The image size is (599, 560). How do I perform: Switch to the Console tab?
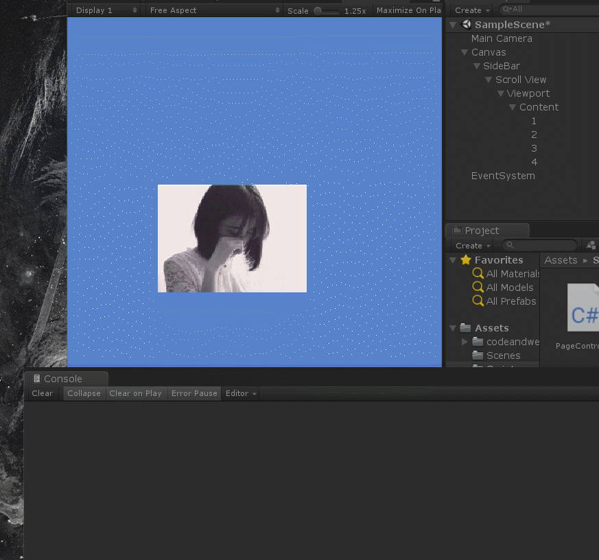click(66, 379)
